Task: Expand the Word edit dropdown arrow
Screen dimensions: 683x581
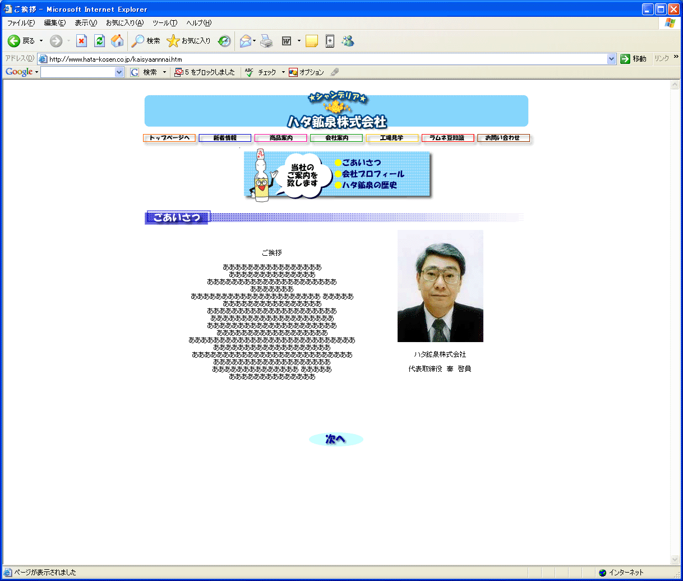Action: click(299, 41)
